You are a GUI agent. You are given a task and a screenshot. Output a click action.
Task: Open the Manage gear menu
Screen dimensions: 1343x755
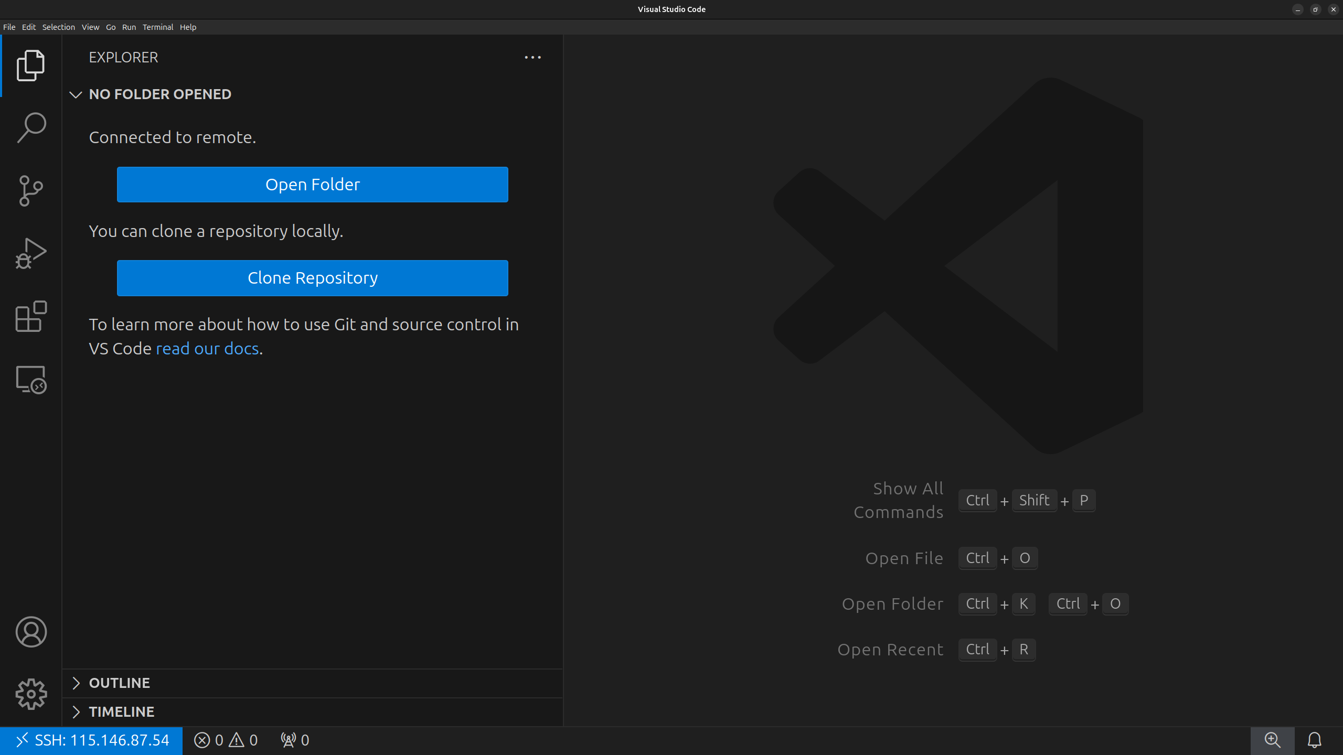[x=31, y=694]
